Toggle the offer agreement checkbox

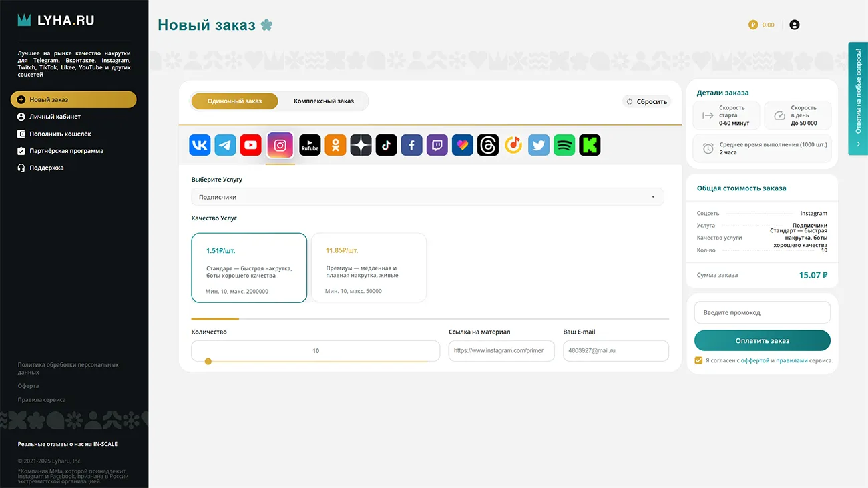pos(698,360)
